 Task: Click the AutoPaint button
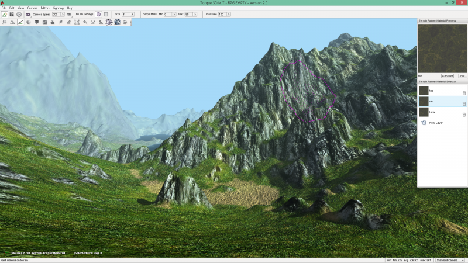coord(448,76)
